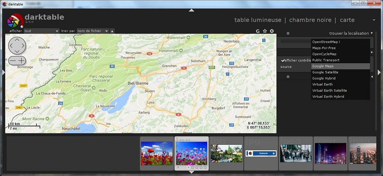Toggle the left side panel arrow

click(x=4, y=72)
